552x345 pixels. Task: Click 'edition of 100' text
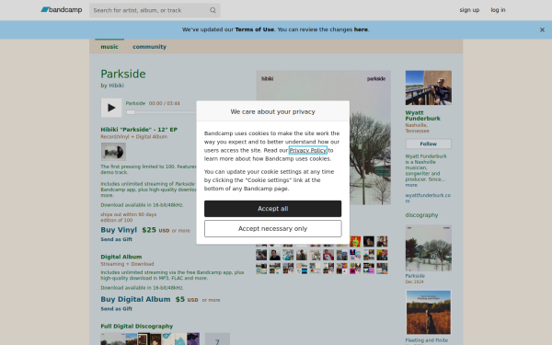click(117, 221)
